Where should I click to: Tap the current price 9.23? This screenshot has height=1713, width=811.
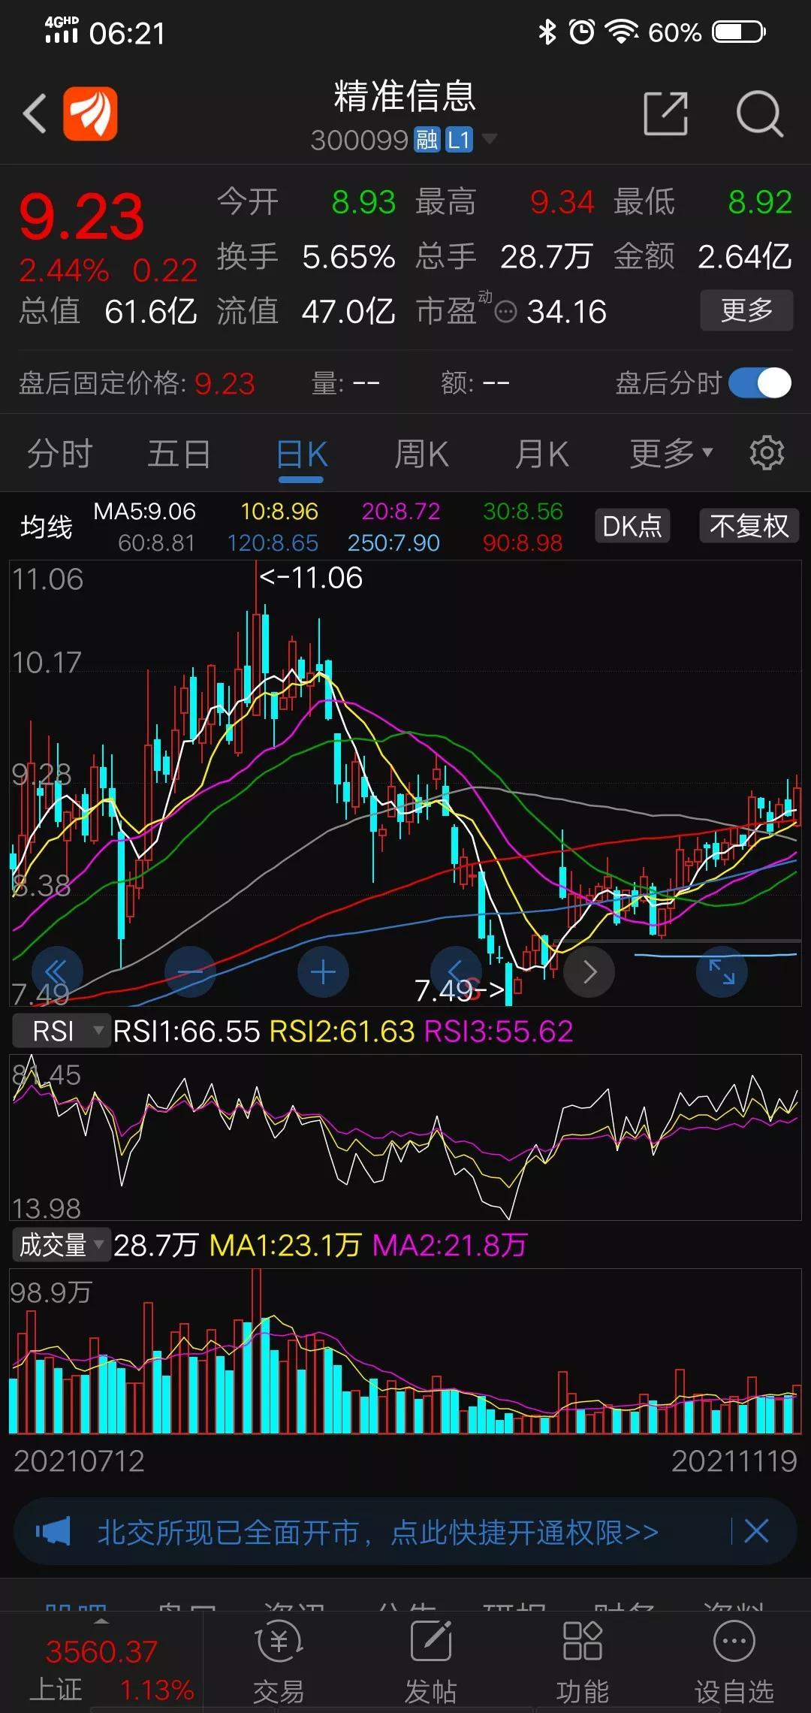pyautogui.click(x=81, y=217)
